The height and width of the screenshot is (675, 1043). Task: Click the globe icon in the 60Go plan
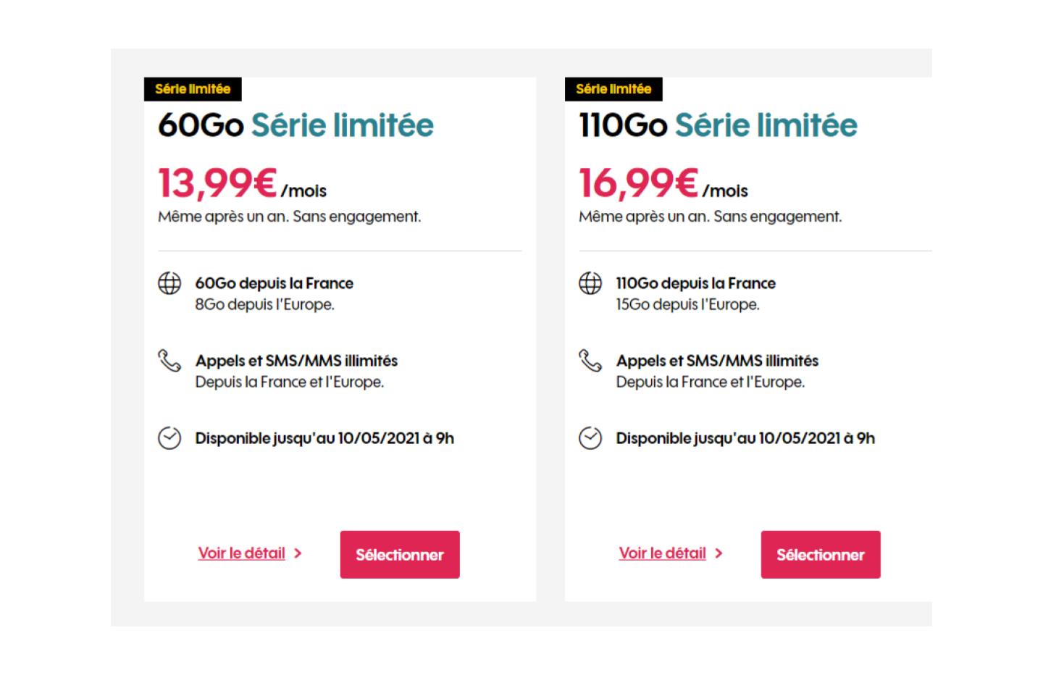point(169,283)
